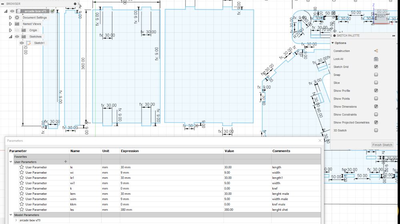Favorite the 'le' user parameter star
This screenshot has width=400, height=224.
(x=22, y=167)
